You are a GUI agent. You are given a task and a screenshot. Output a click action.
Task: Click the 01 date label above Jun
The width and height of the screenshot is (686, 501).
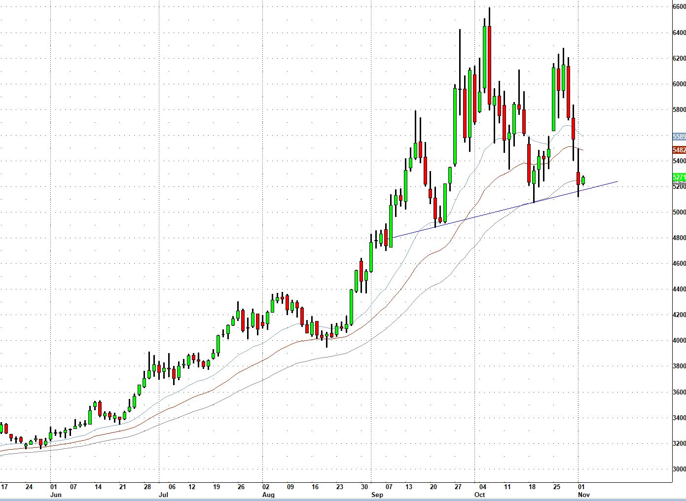(x=54, y=487)
